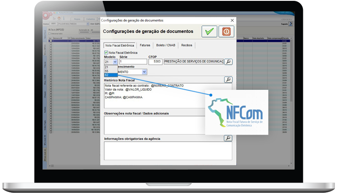Open Histórico Nota Fiscal magnifier lookup
The width and height of the screenshot is (337, 194).
(x=228, y=80)
